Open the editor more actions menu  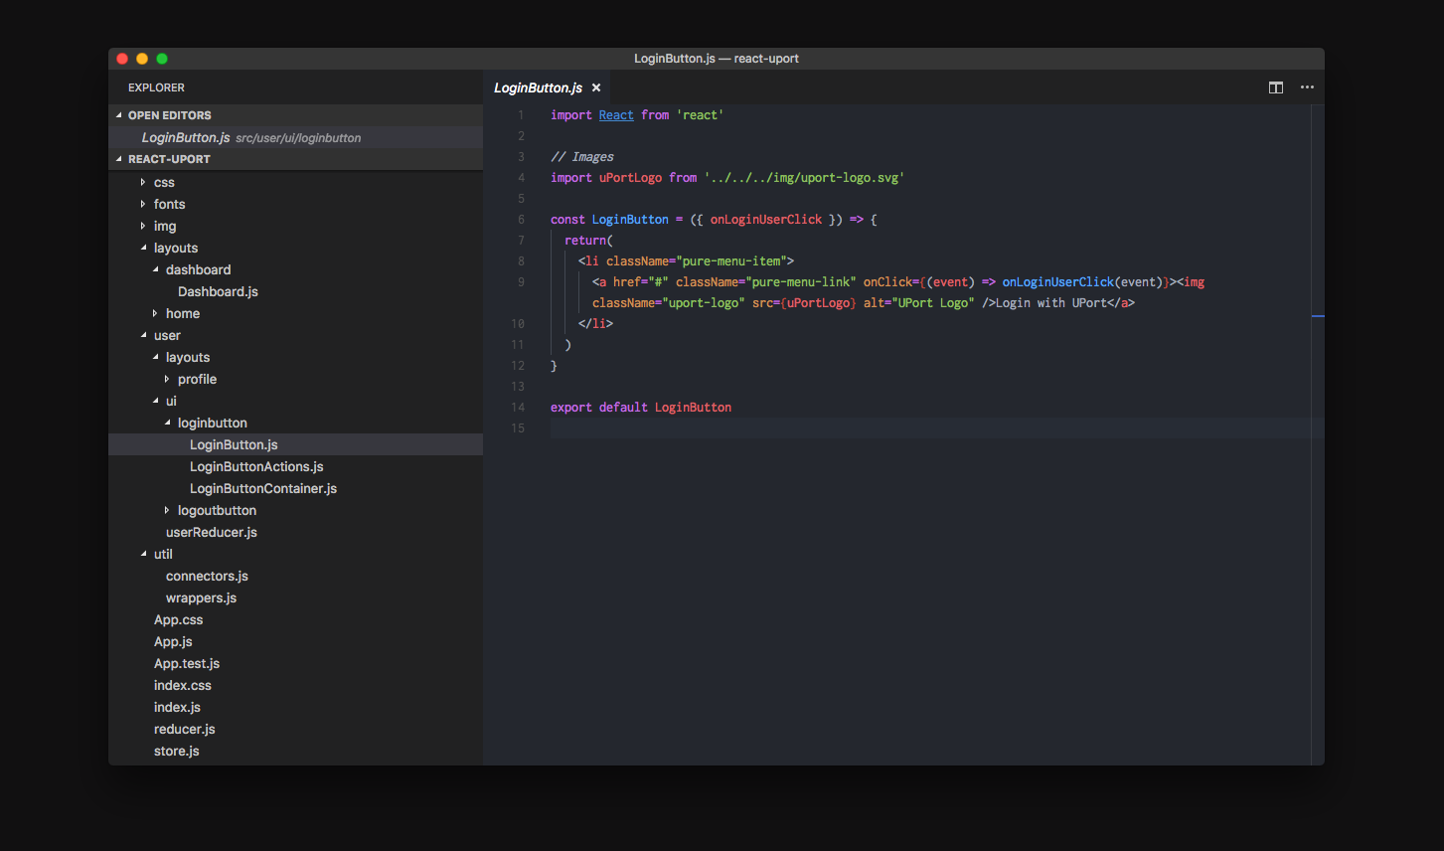[1307, 87]
